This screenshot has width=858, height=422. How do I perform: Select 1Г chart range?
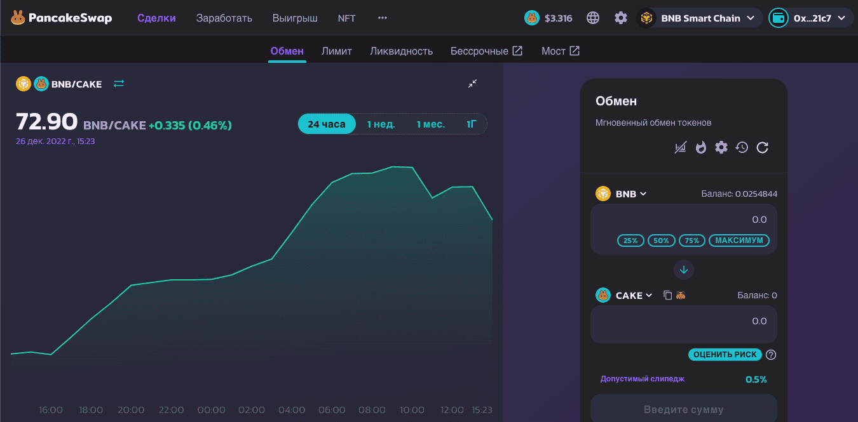point(471,124)
